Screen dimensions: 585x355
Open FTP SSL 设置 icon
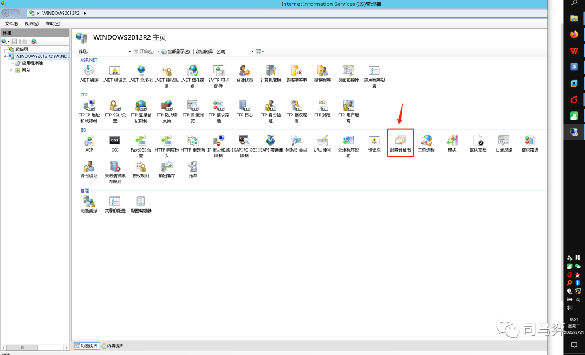pos(115,111)
